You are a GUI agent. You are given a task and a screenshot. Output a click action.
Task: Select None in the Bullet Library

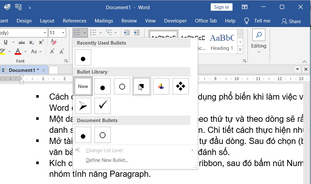point(83,86)
